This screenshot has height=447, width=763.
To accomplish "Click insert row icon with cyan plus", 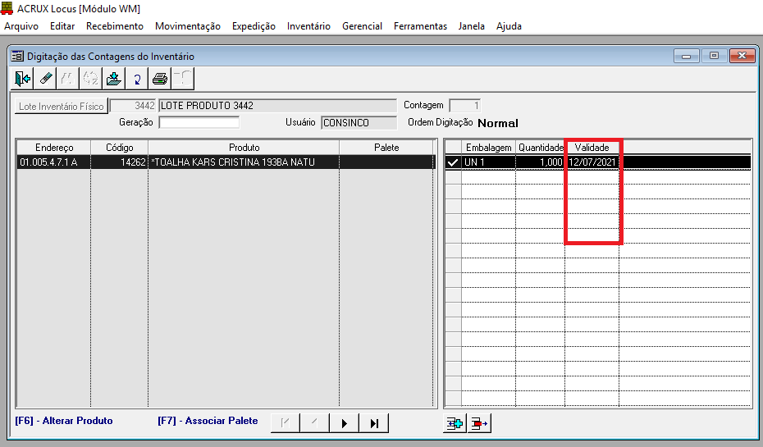I will (x=455, y=423).
